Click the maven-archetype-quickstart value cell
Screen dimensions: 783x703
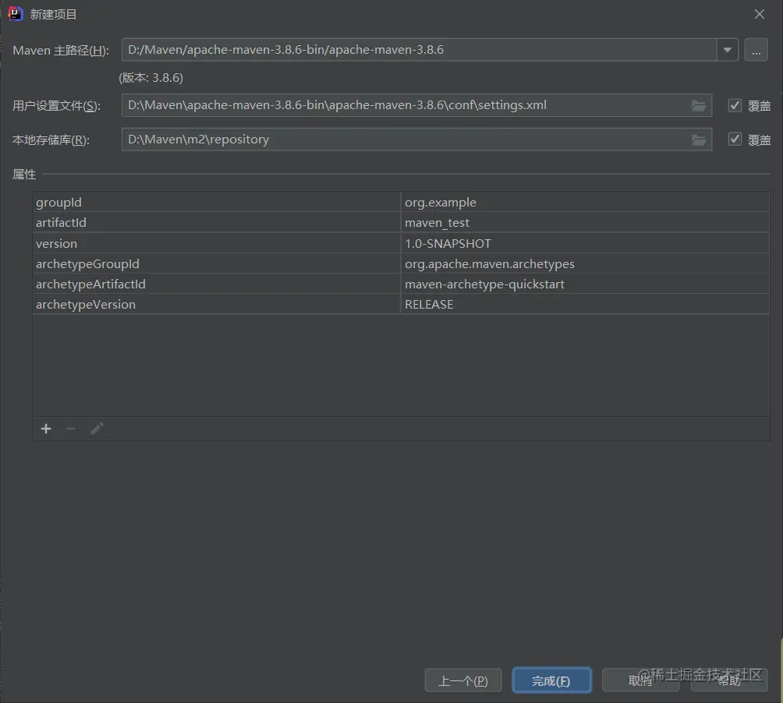coord(585,284)
